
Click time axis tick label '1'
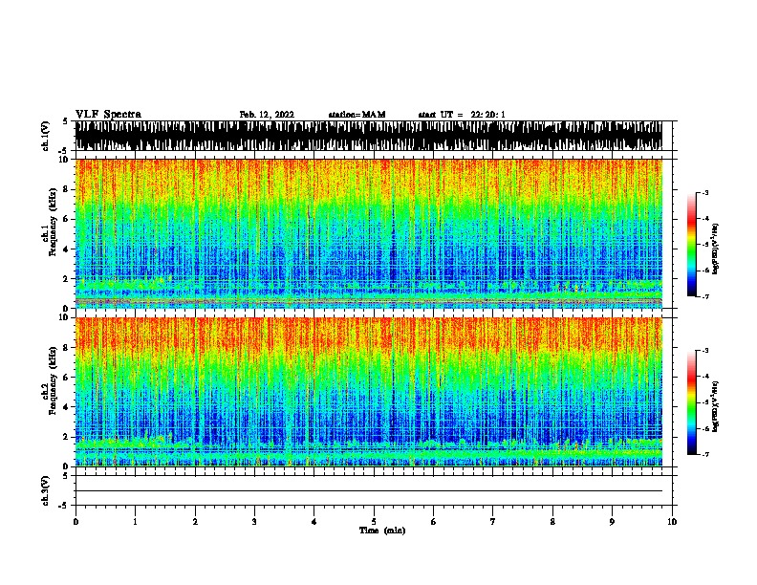click(135, 522)
